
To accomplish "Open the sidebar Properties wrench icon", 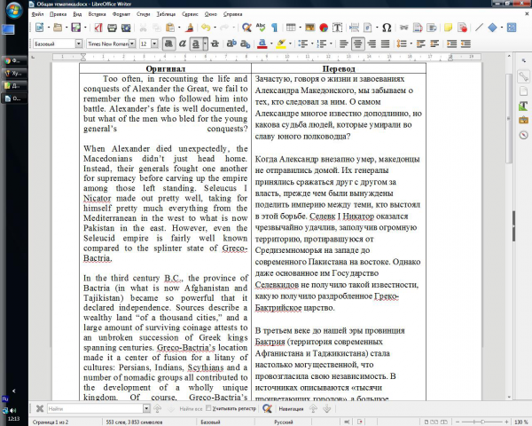I will click(x=523, y=77).
